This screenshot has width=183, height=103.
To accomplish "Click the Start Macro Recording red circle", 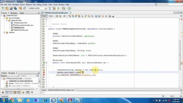I will 103,16.
